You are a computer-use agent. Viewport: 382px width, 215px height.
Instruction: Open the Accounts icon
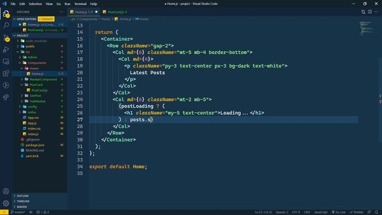click(x=6, y=191)
